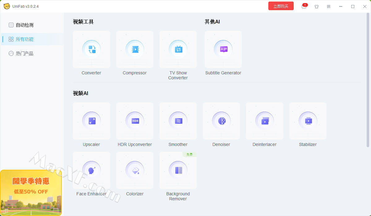Click the Deinterlacer label text

pos(265,144)
